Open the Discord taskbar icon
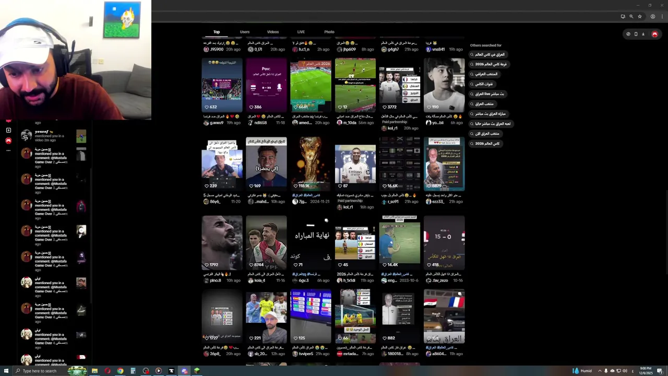668x376 pixels. [184, 371]
